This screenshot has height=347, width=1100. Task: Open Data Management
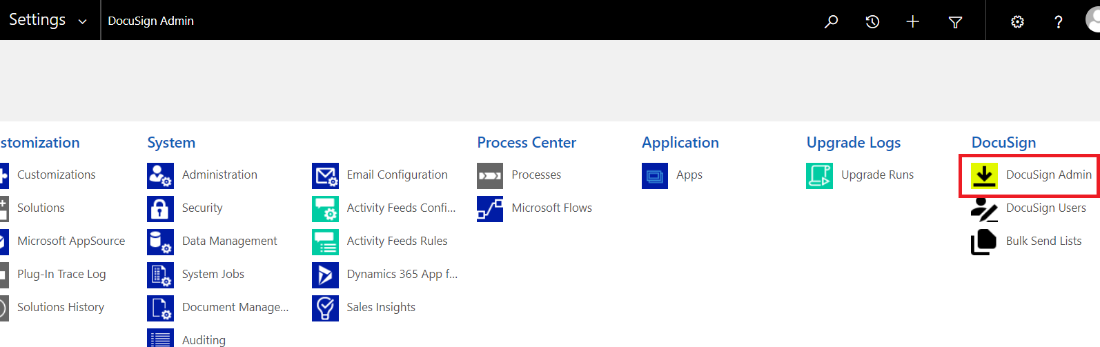229,241
